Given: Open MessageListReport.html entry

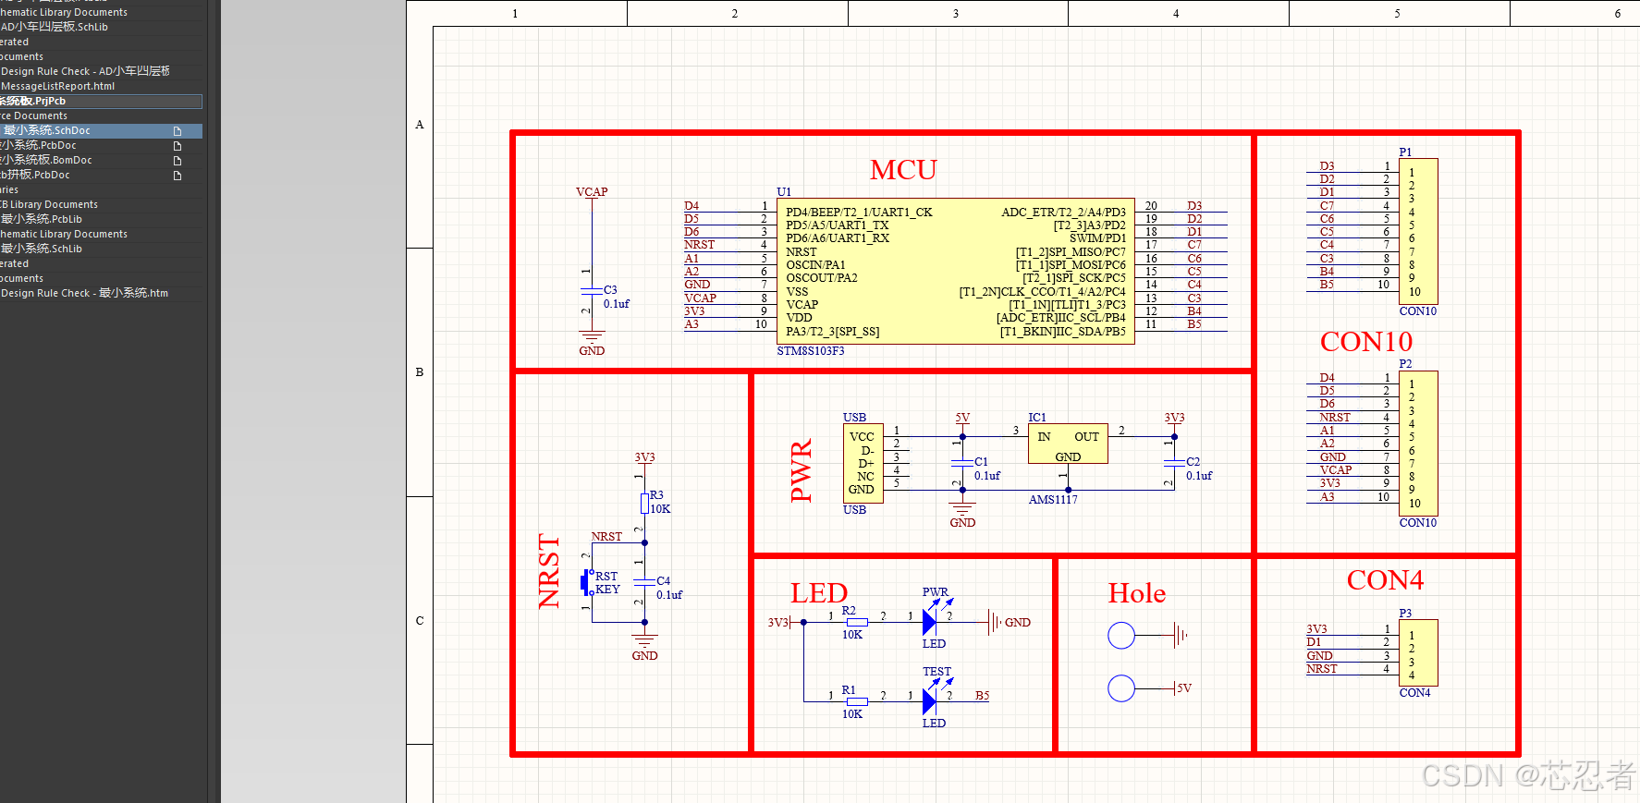Looking at the screenshot, I should (x=58, y=87).
